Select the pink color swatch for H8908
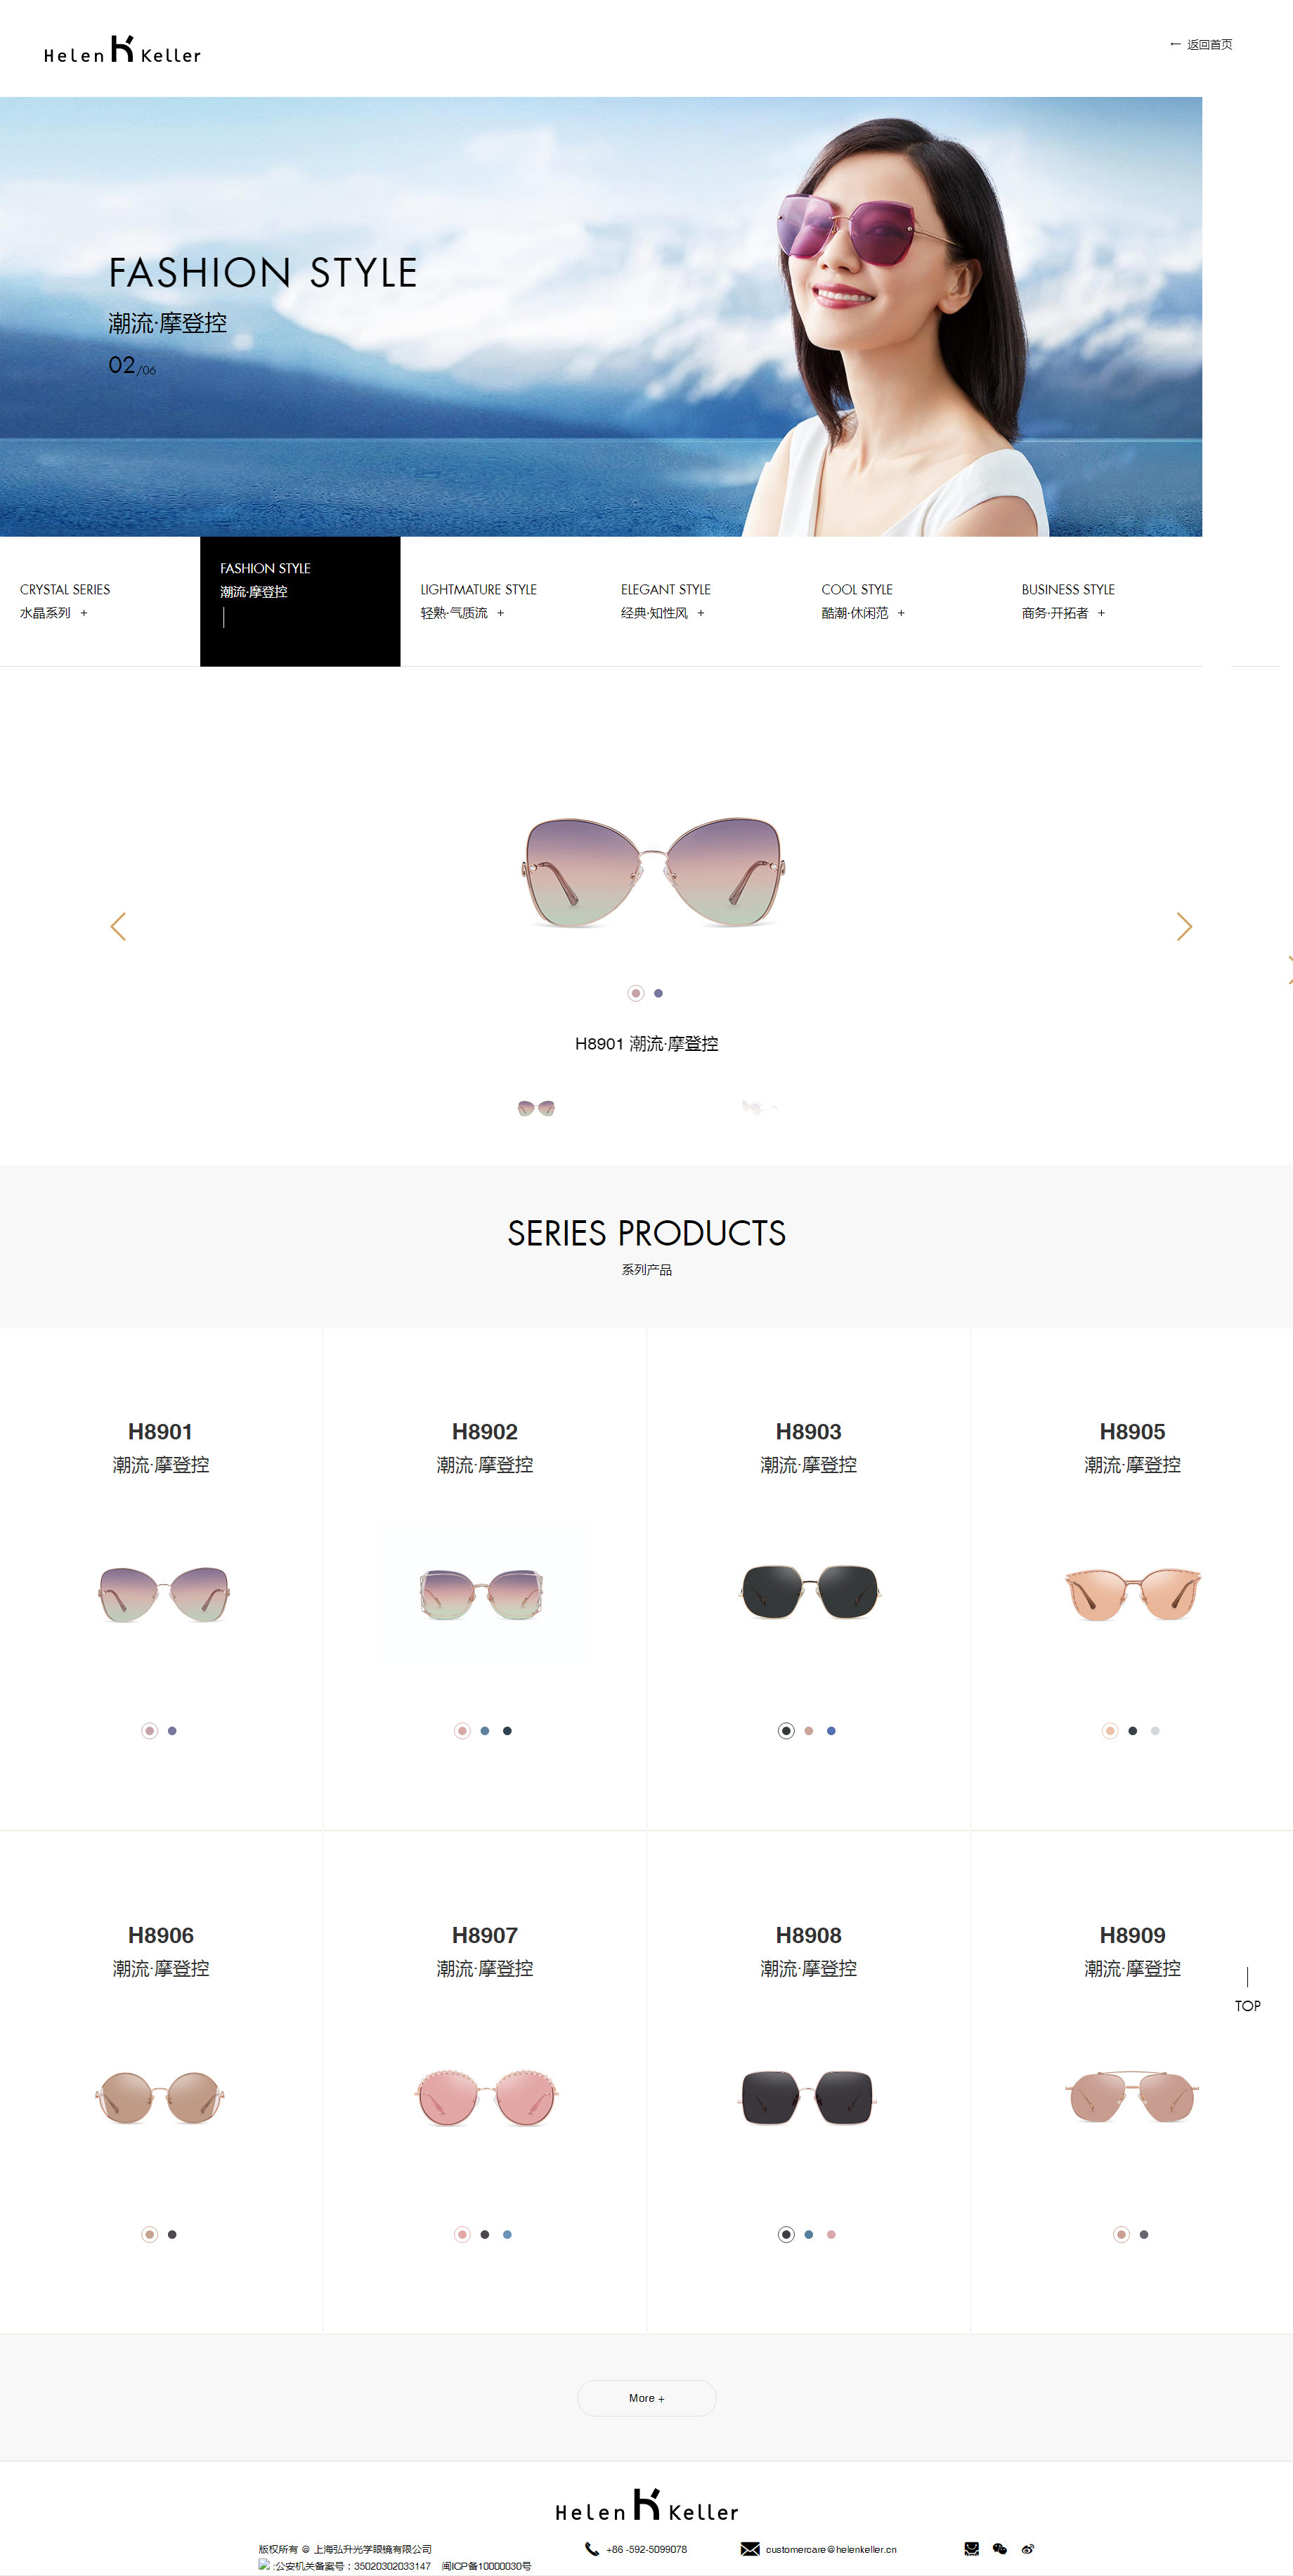1293x2576 pixels. pyautogui.click(x=831, y=2234)
